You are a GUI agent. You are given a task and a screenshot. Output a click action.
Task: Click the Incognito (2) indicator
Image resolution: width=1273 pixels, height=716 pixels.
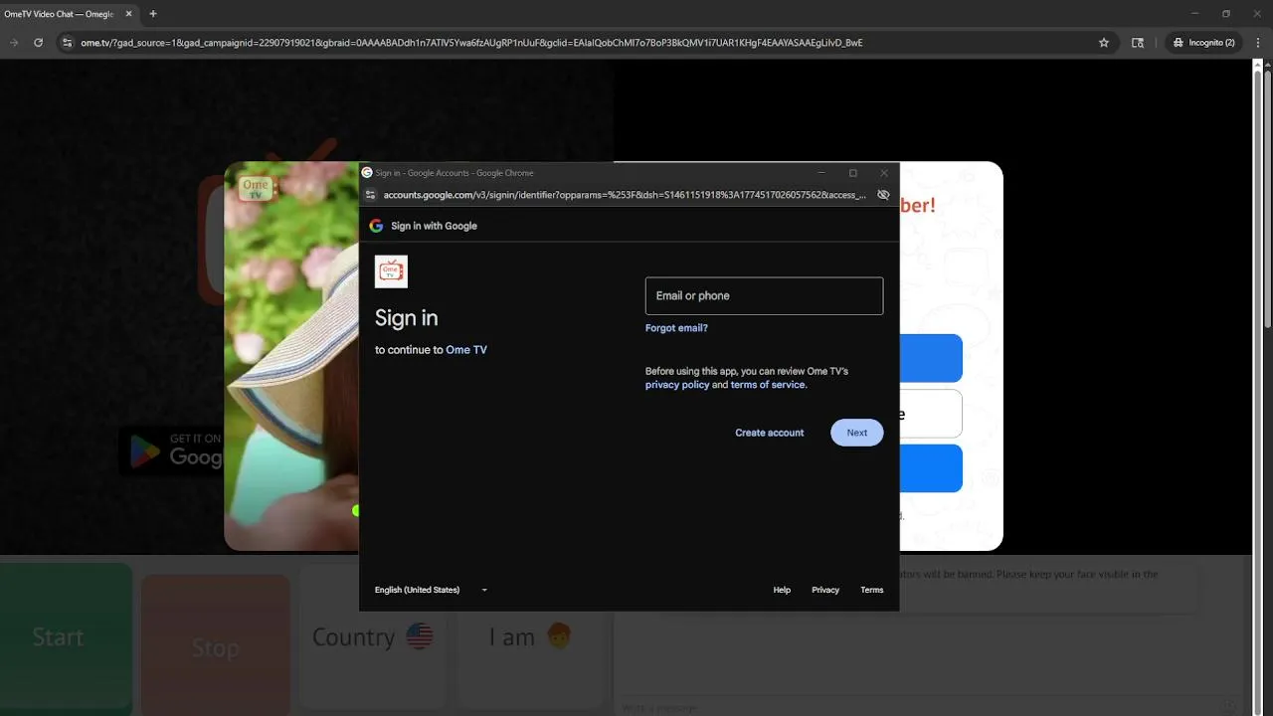[x=1204, y=43]
